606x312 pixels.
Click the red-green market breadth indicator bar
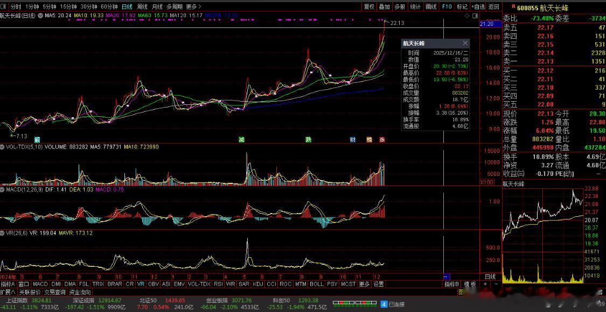tap(354, 304)
